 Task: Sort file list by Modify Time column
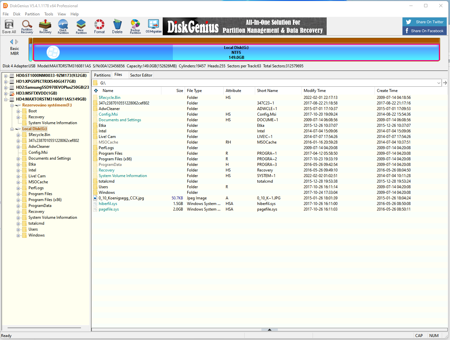pos(315,91)
